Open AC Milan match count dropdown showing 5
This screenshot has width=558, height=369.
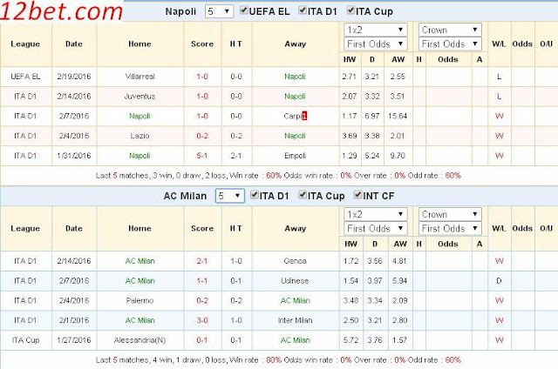(x=230, y=196)
